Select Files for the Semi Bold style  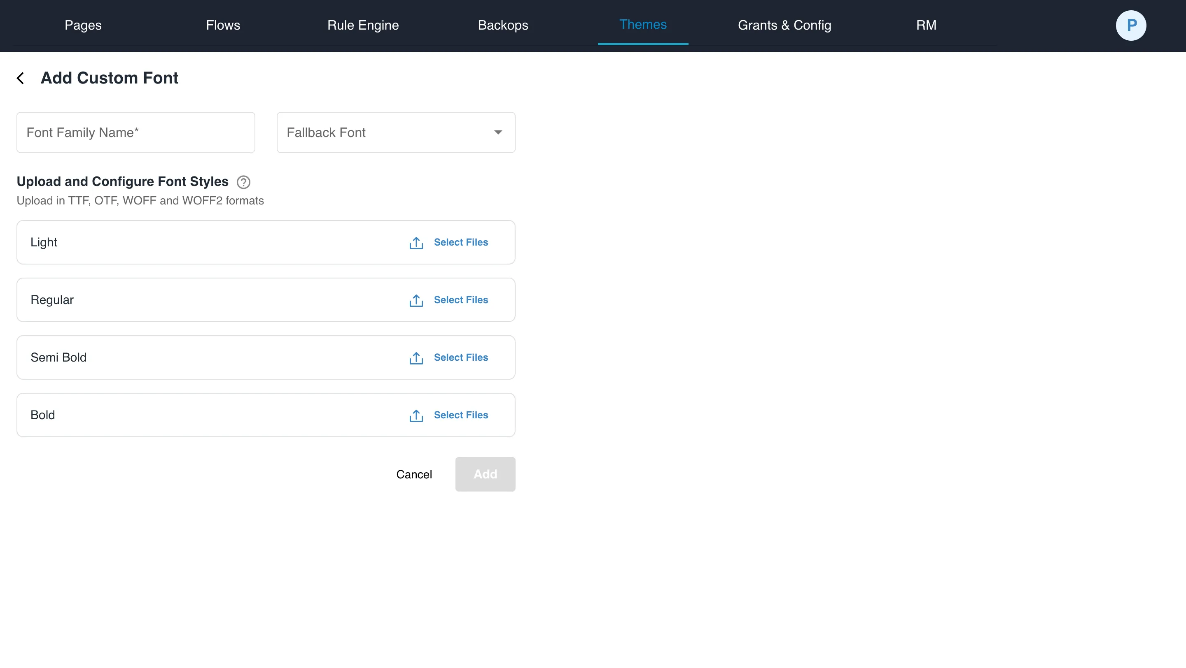click(461, 357)
